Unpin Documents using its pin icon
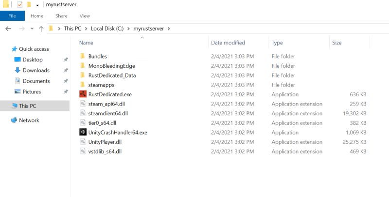Screen dimensions: 389x197 click(x=66, y=81)
